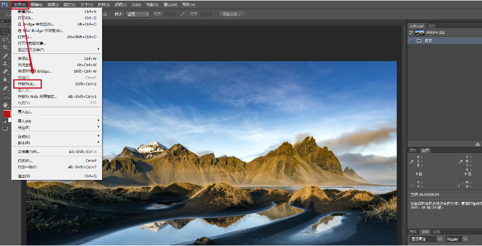The width and height of the screenshot is (482, 246).
Task: Click the icon at History panel bottom
Action: (x=478, y=144)
